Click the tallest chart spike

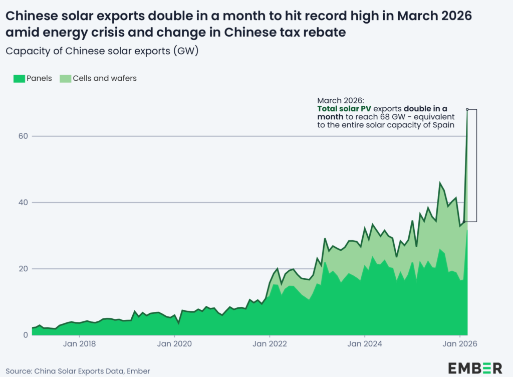point(467,150)
